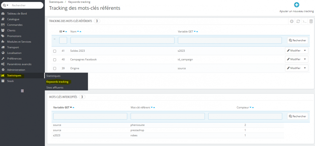
Task: Click the Commandes credit card icon
Action: point(3,25)
